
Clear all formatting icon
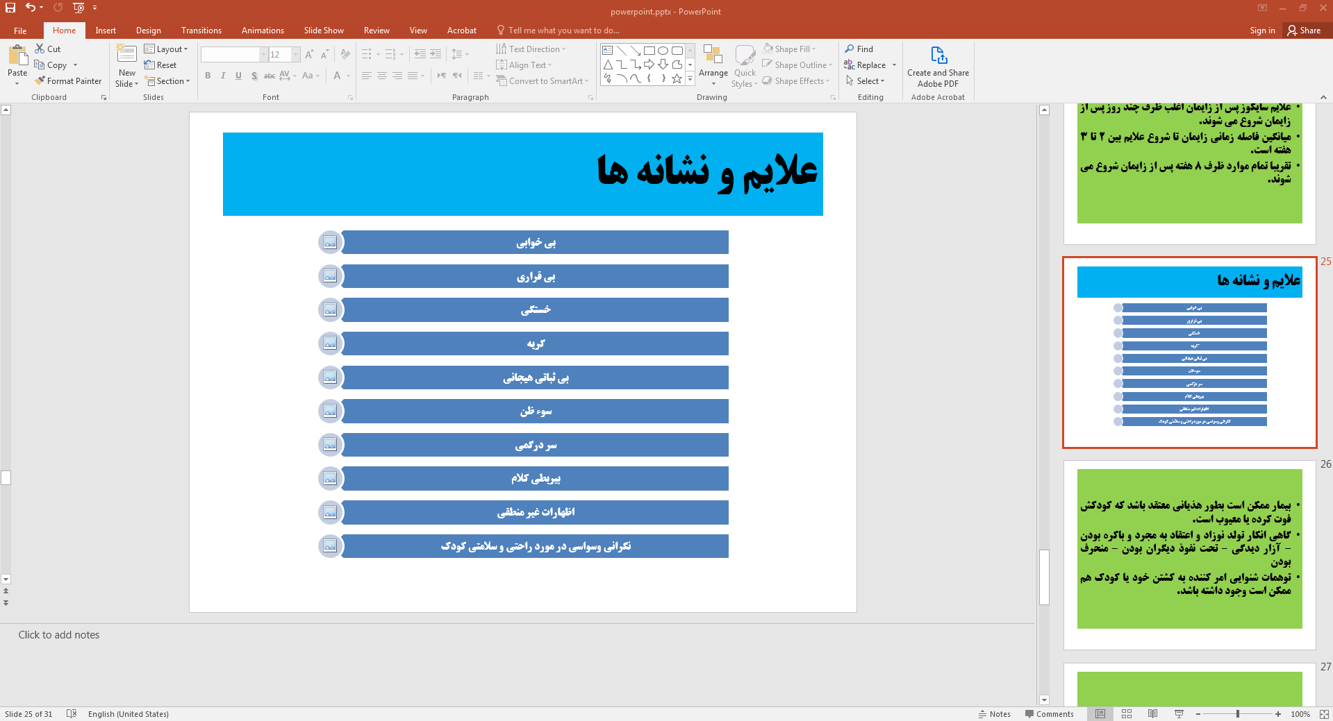(345, 54)
